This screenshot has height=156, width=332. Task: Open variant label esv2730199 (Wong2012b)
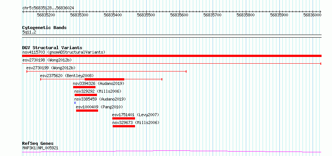click(x=51, y=68)
